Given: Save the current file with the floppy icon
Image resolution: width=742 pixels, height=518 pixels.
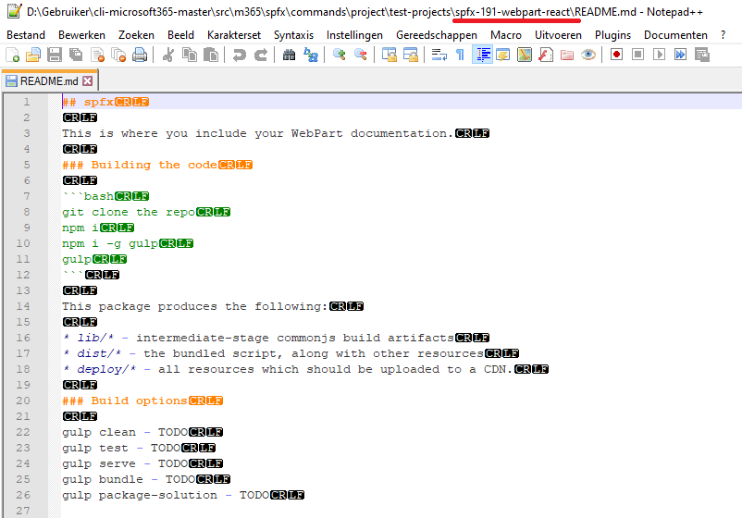Looking at the screenshot, I should (x=55, y=55).
